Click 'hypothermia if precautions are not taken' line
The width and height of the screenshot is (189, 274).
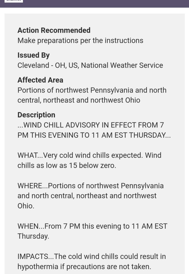click(84, 267)
